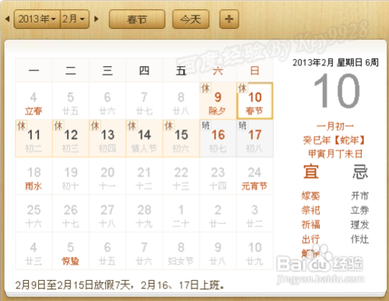
Task: Click 祈福 in the 宜 list
Action: tap(310, 225)
